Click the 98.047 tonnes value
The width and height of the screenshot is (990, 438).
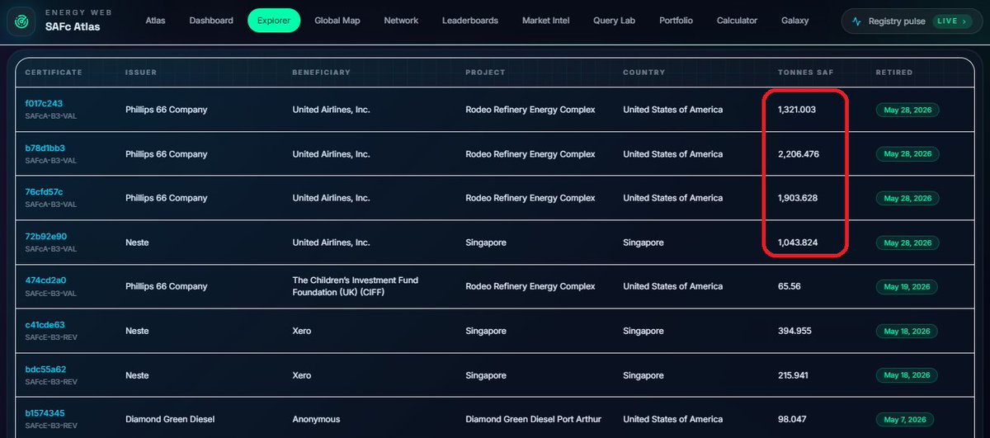pos(792,419)
